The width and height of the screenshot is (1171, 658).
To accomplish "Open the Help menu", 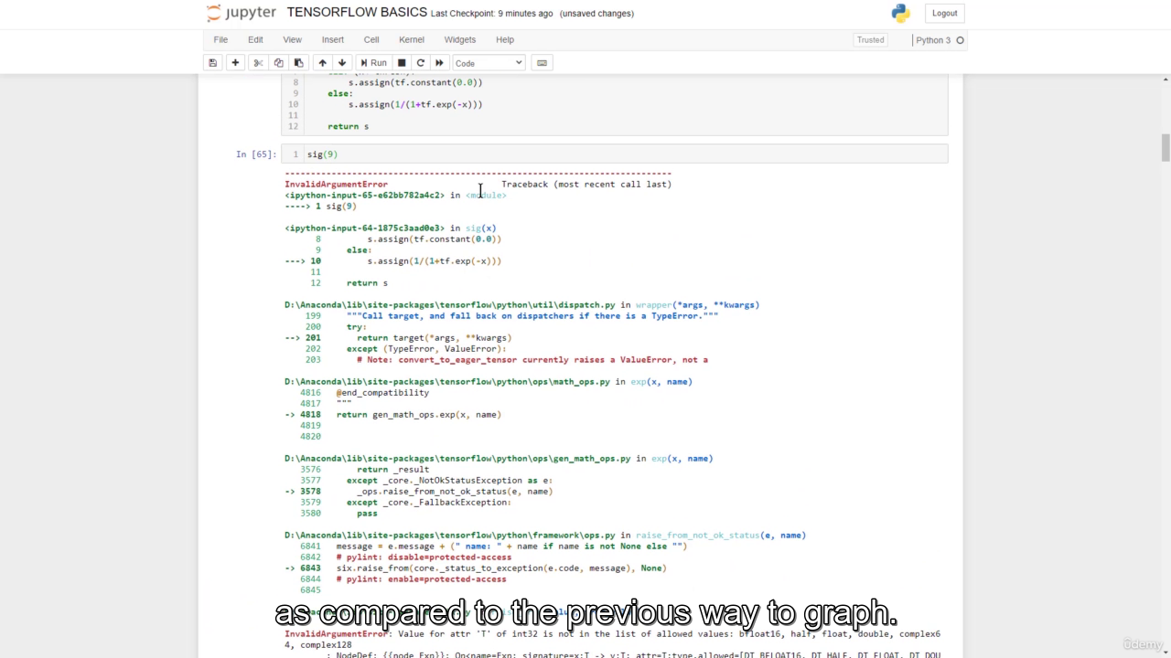I will click(505, 39).
